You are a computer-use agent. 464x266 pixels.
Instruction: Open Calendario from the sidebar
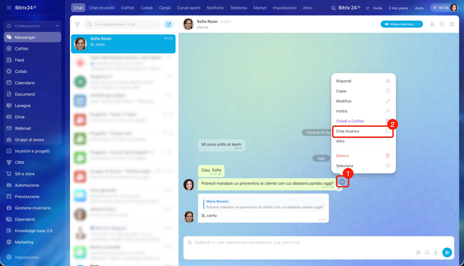pyautogui.click(x=33, y=83)
